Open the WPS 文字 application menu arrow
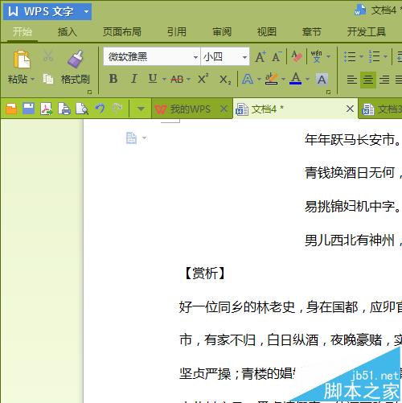Image resolution: width=402 pixels, height=403 pixels. tap(86, 11)
